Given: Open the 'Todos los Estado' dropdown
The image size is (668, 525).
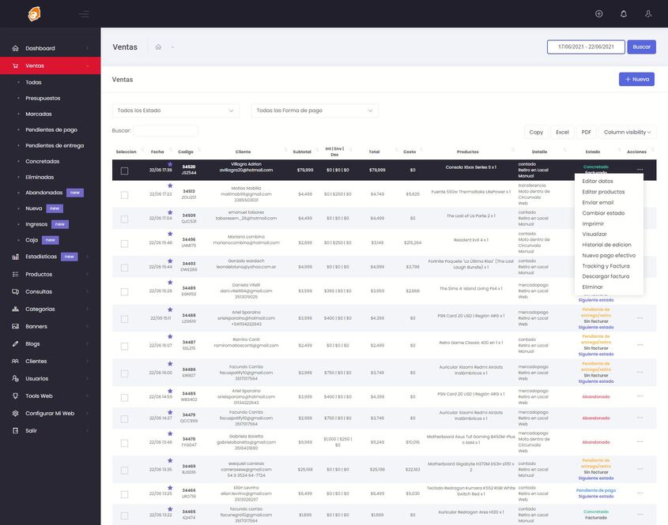Looking at the screenshot, I should [x=175, y=111].
